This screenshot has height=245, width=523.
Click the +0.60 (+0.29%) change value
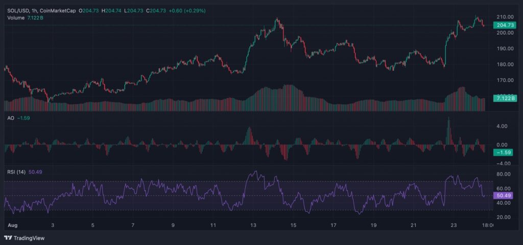click(187, 11)
